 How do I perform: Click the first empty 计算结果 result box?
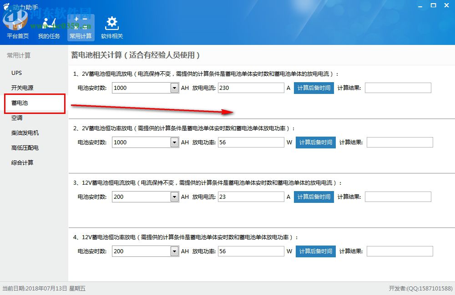398,88
